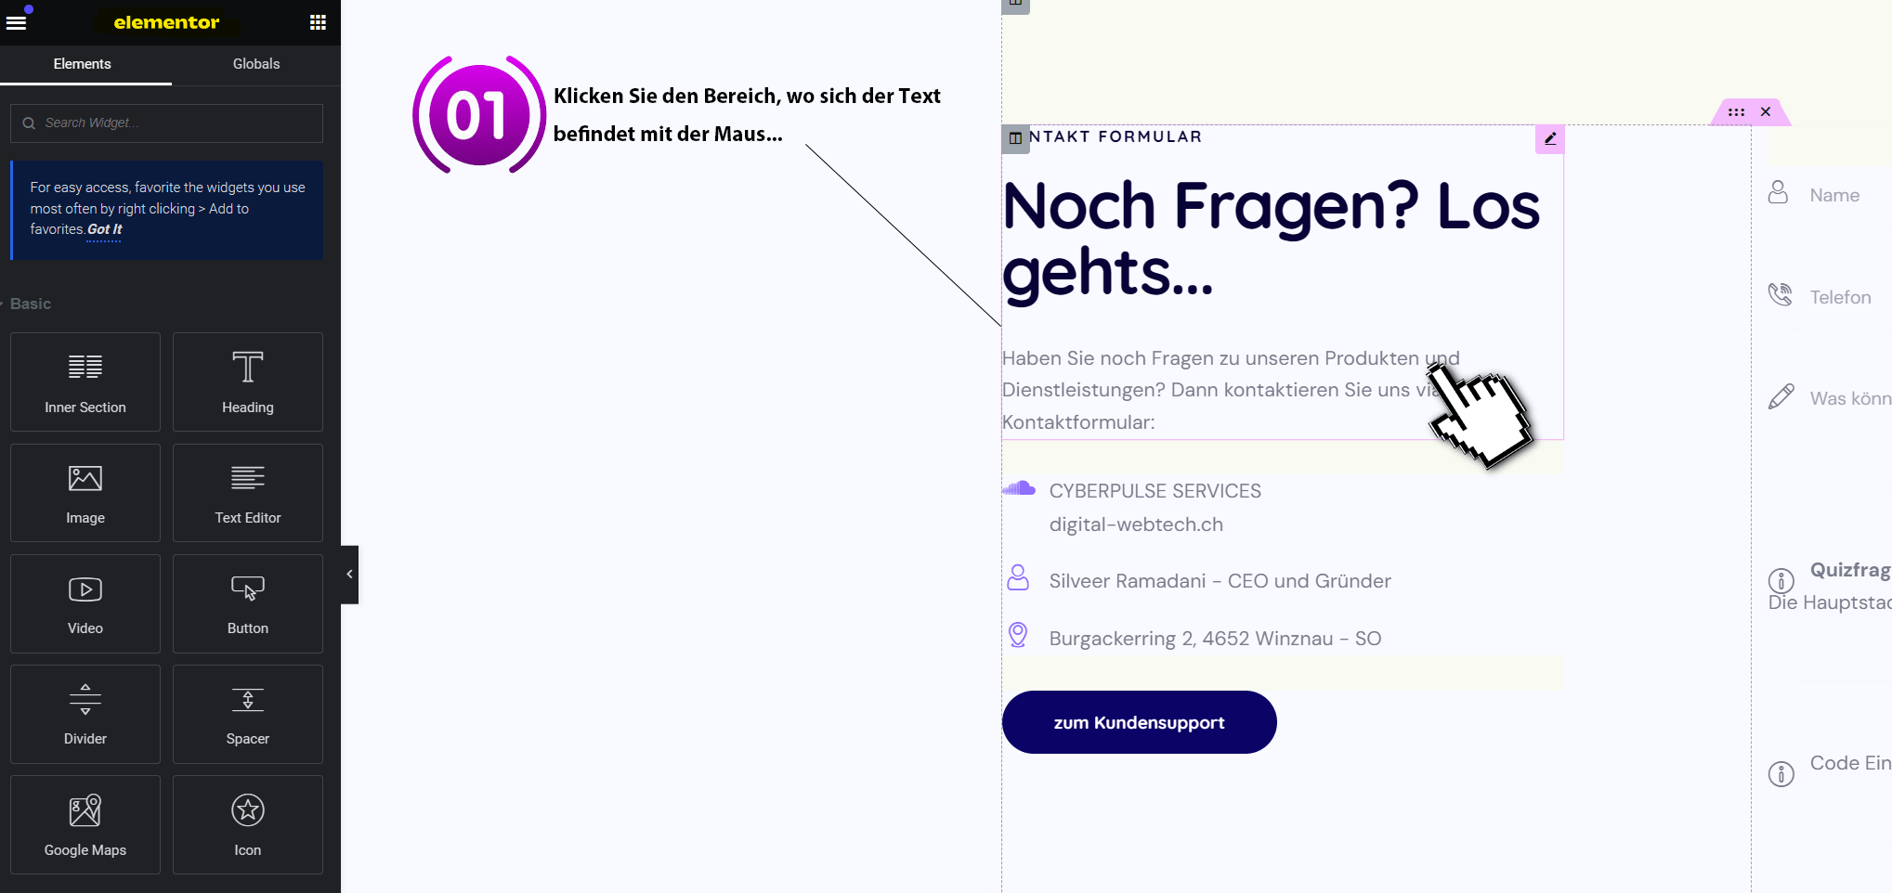
Task: Collapse the Elementor sidebar panel
Action: coord(348,574)
